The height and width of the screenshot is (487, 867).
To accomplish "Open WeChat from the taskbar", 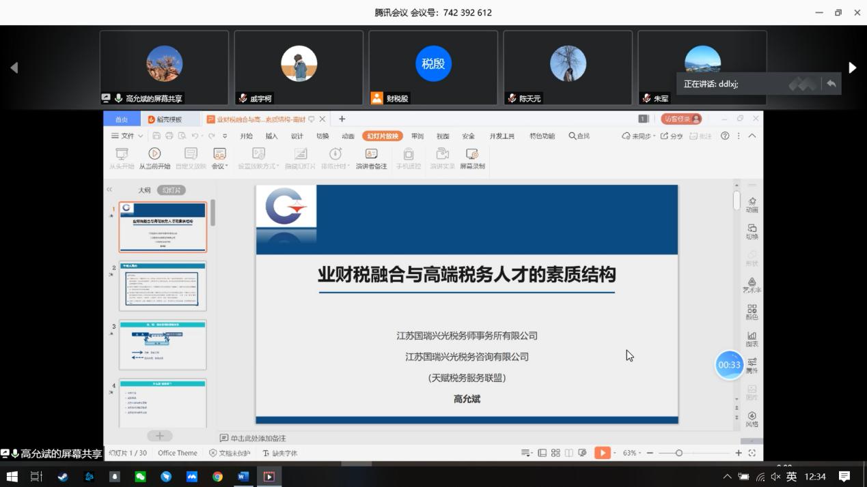I will pyautogui.click(x=140, y=477).
